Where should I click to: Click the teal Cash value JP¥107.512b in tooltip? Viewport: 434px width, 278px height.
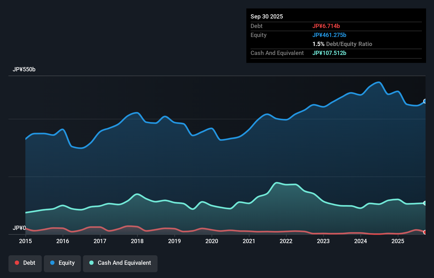329,53
